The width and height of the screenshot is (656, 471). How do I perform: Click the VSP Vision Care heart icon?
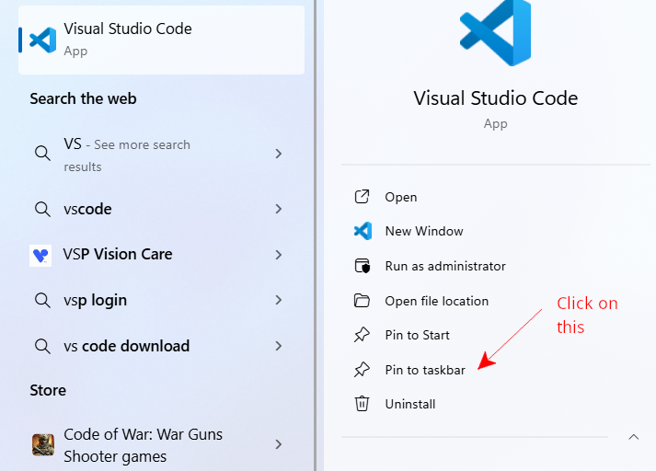point(40,255)
